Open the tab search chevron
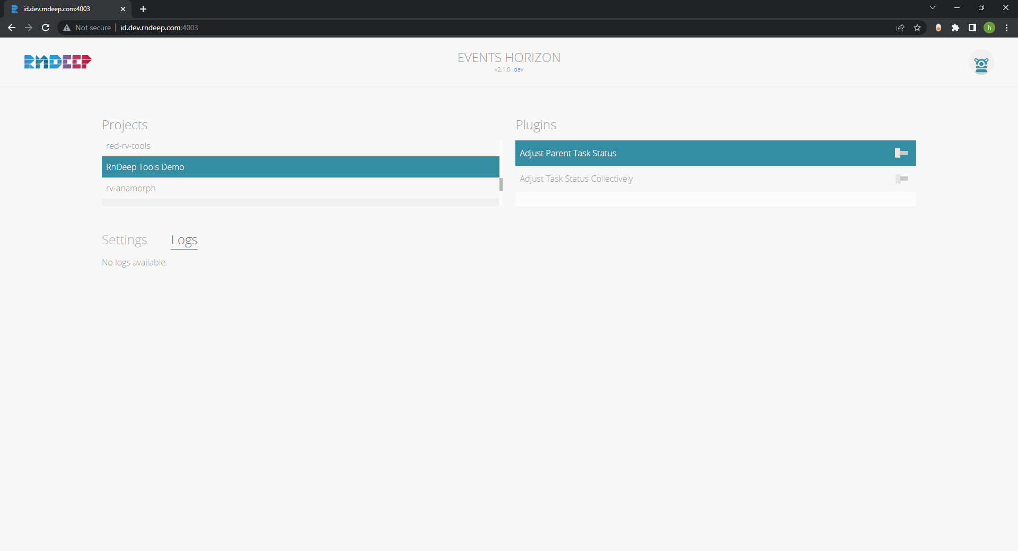This screenshot has width=1018, height=551. point(932,8)
